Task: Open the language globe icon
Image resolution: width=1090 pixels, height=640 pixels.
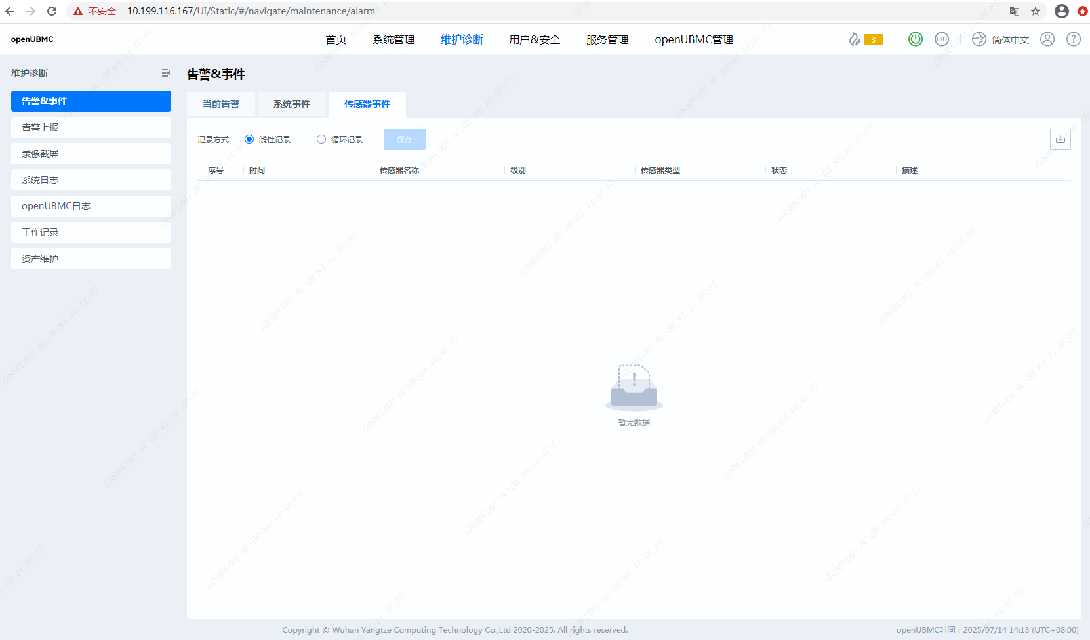Action: pyautogui.click(x=978, y=39)
